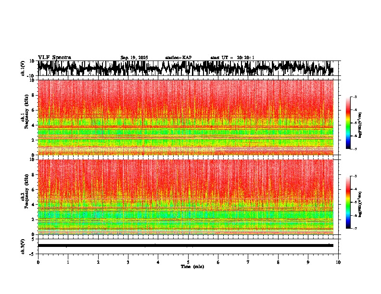This screenshot has height=294, width=381.
Task: Click the "station=KAP" label
Action: [178, 58]
